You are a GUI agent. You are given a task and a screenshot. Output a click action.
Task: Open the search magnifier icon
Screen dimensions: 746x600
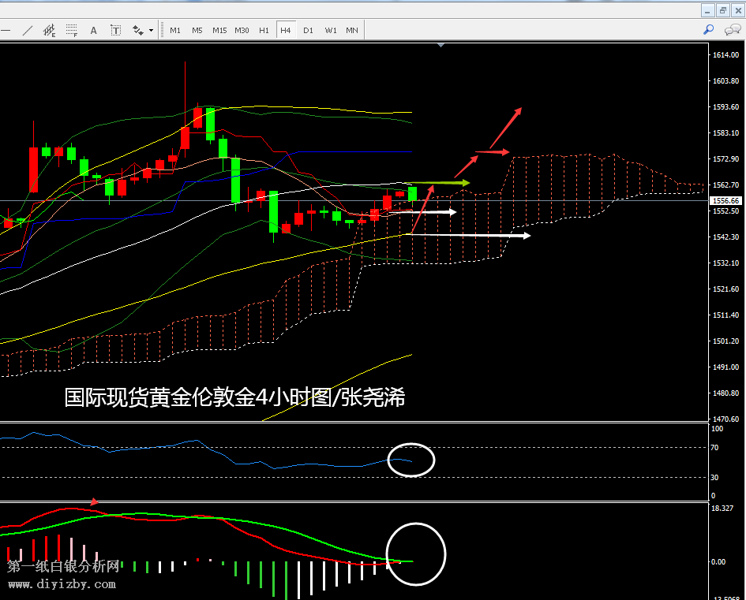coord(709,30)
